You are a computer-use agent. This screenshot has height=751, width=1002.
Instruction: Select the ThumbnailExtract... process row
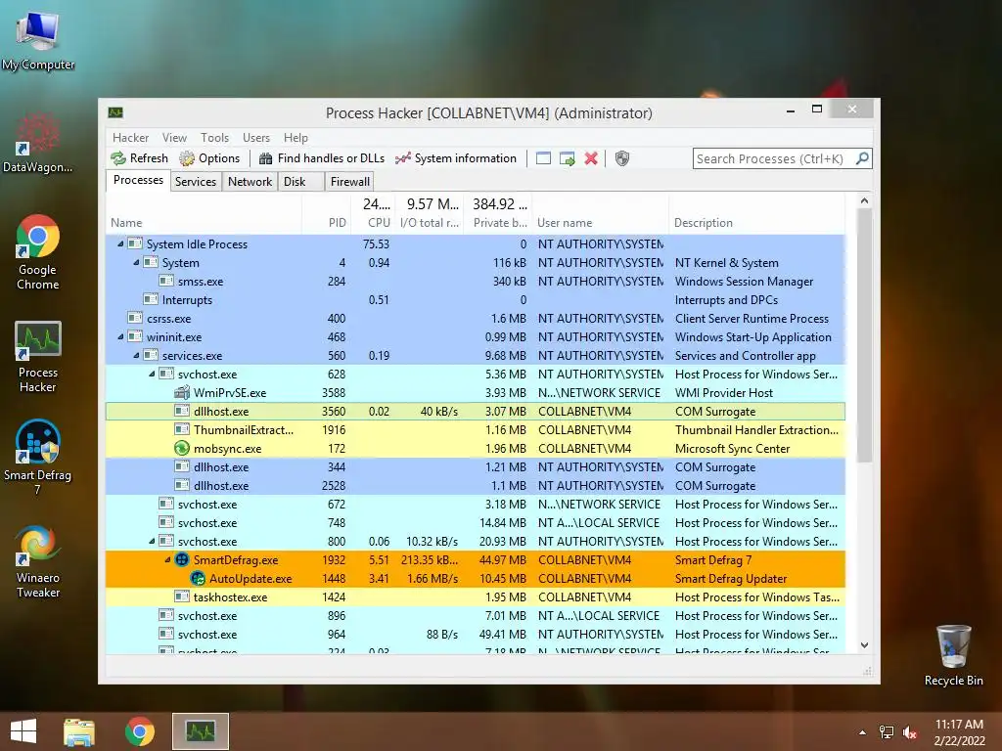point(476,430)
